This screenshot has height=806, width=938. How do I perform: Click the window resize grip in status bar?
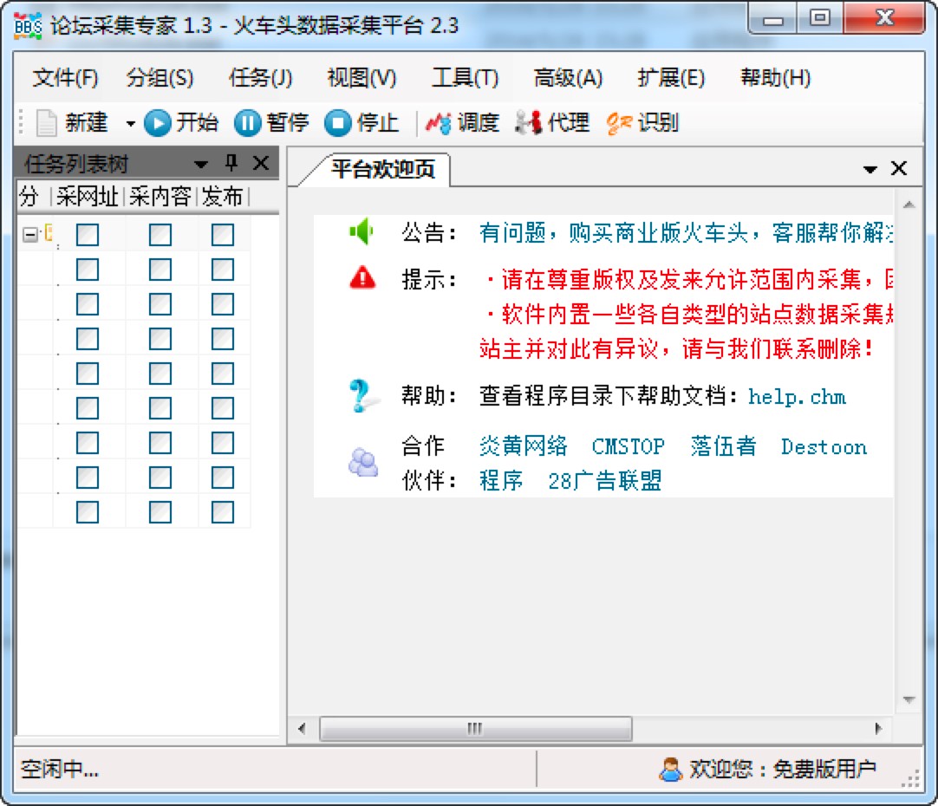point(911,778)
